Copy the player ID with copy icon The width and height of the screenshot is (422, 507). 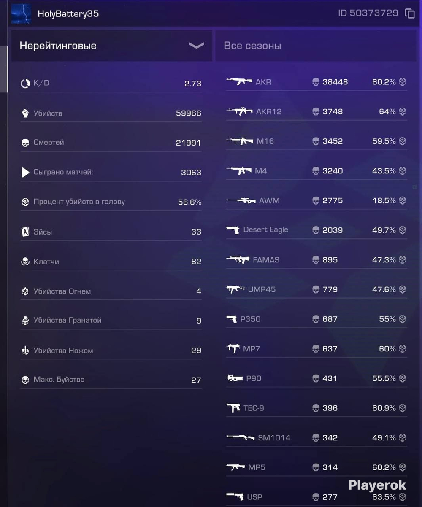[x=410, y=13]
